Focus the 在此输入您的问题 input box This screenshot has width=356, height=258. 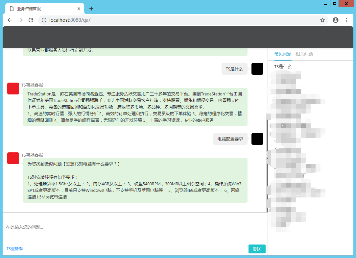click(x=135, y=227)
